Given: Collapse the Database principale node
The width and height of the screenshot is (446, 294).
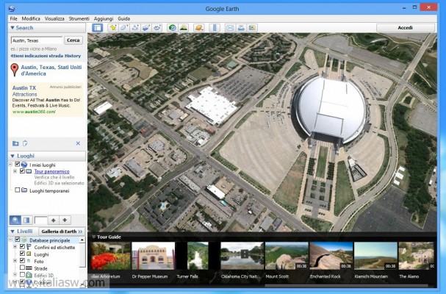Looking at the screenshot, I should click(10, 240).
